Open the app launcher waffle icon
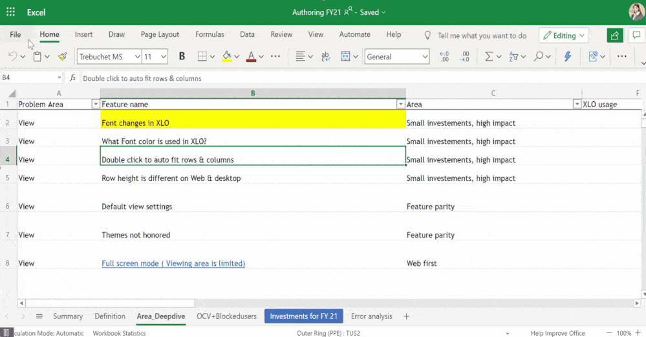The height and width of the screenshot is (337, 646). coord(10,12)
